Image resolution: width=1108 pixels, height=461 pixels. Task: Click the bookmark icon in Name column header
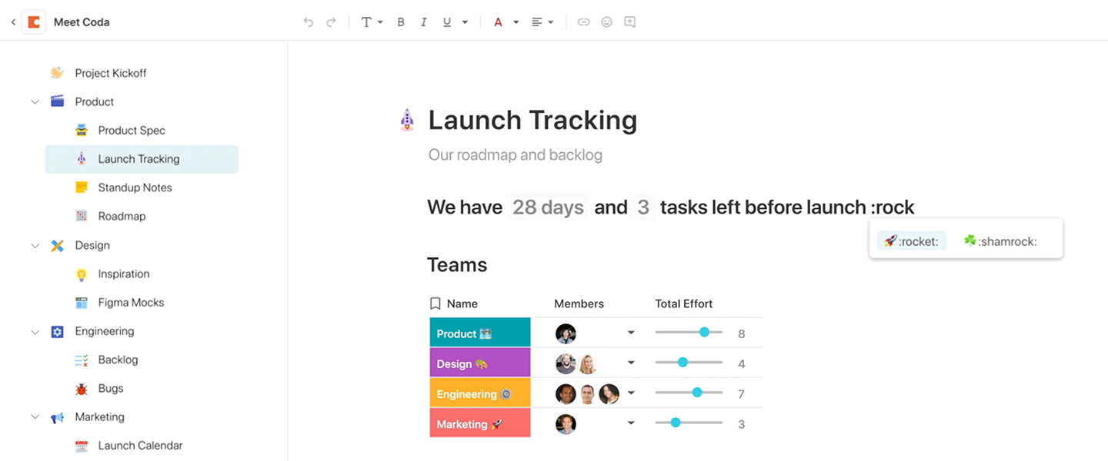(x=436, y=303)
